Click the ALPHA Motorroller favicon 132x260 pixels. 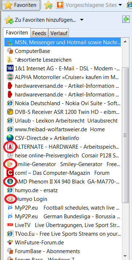10,77
